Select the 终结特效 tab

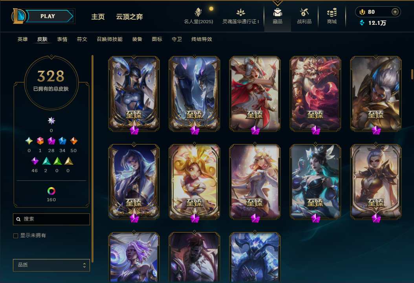(x=202, y=39)
